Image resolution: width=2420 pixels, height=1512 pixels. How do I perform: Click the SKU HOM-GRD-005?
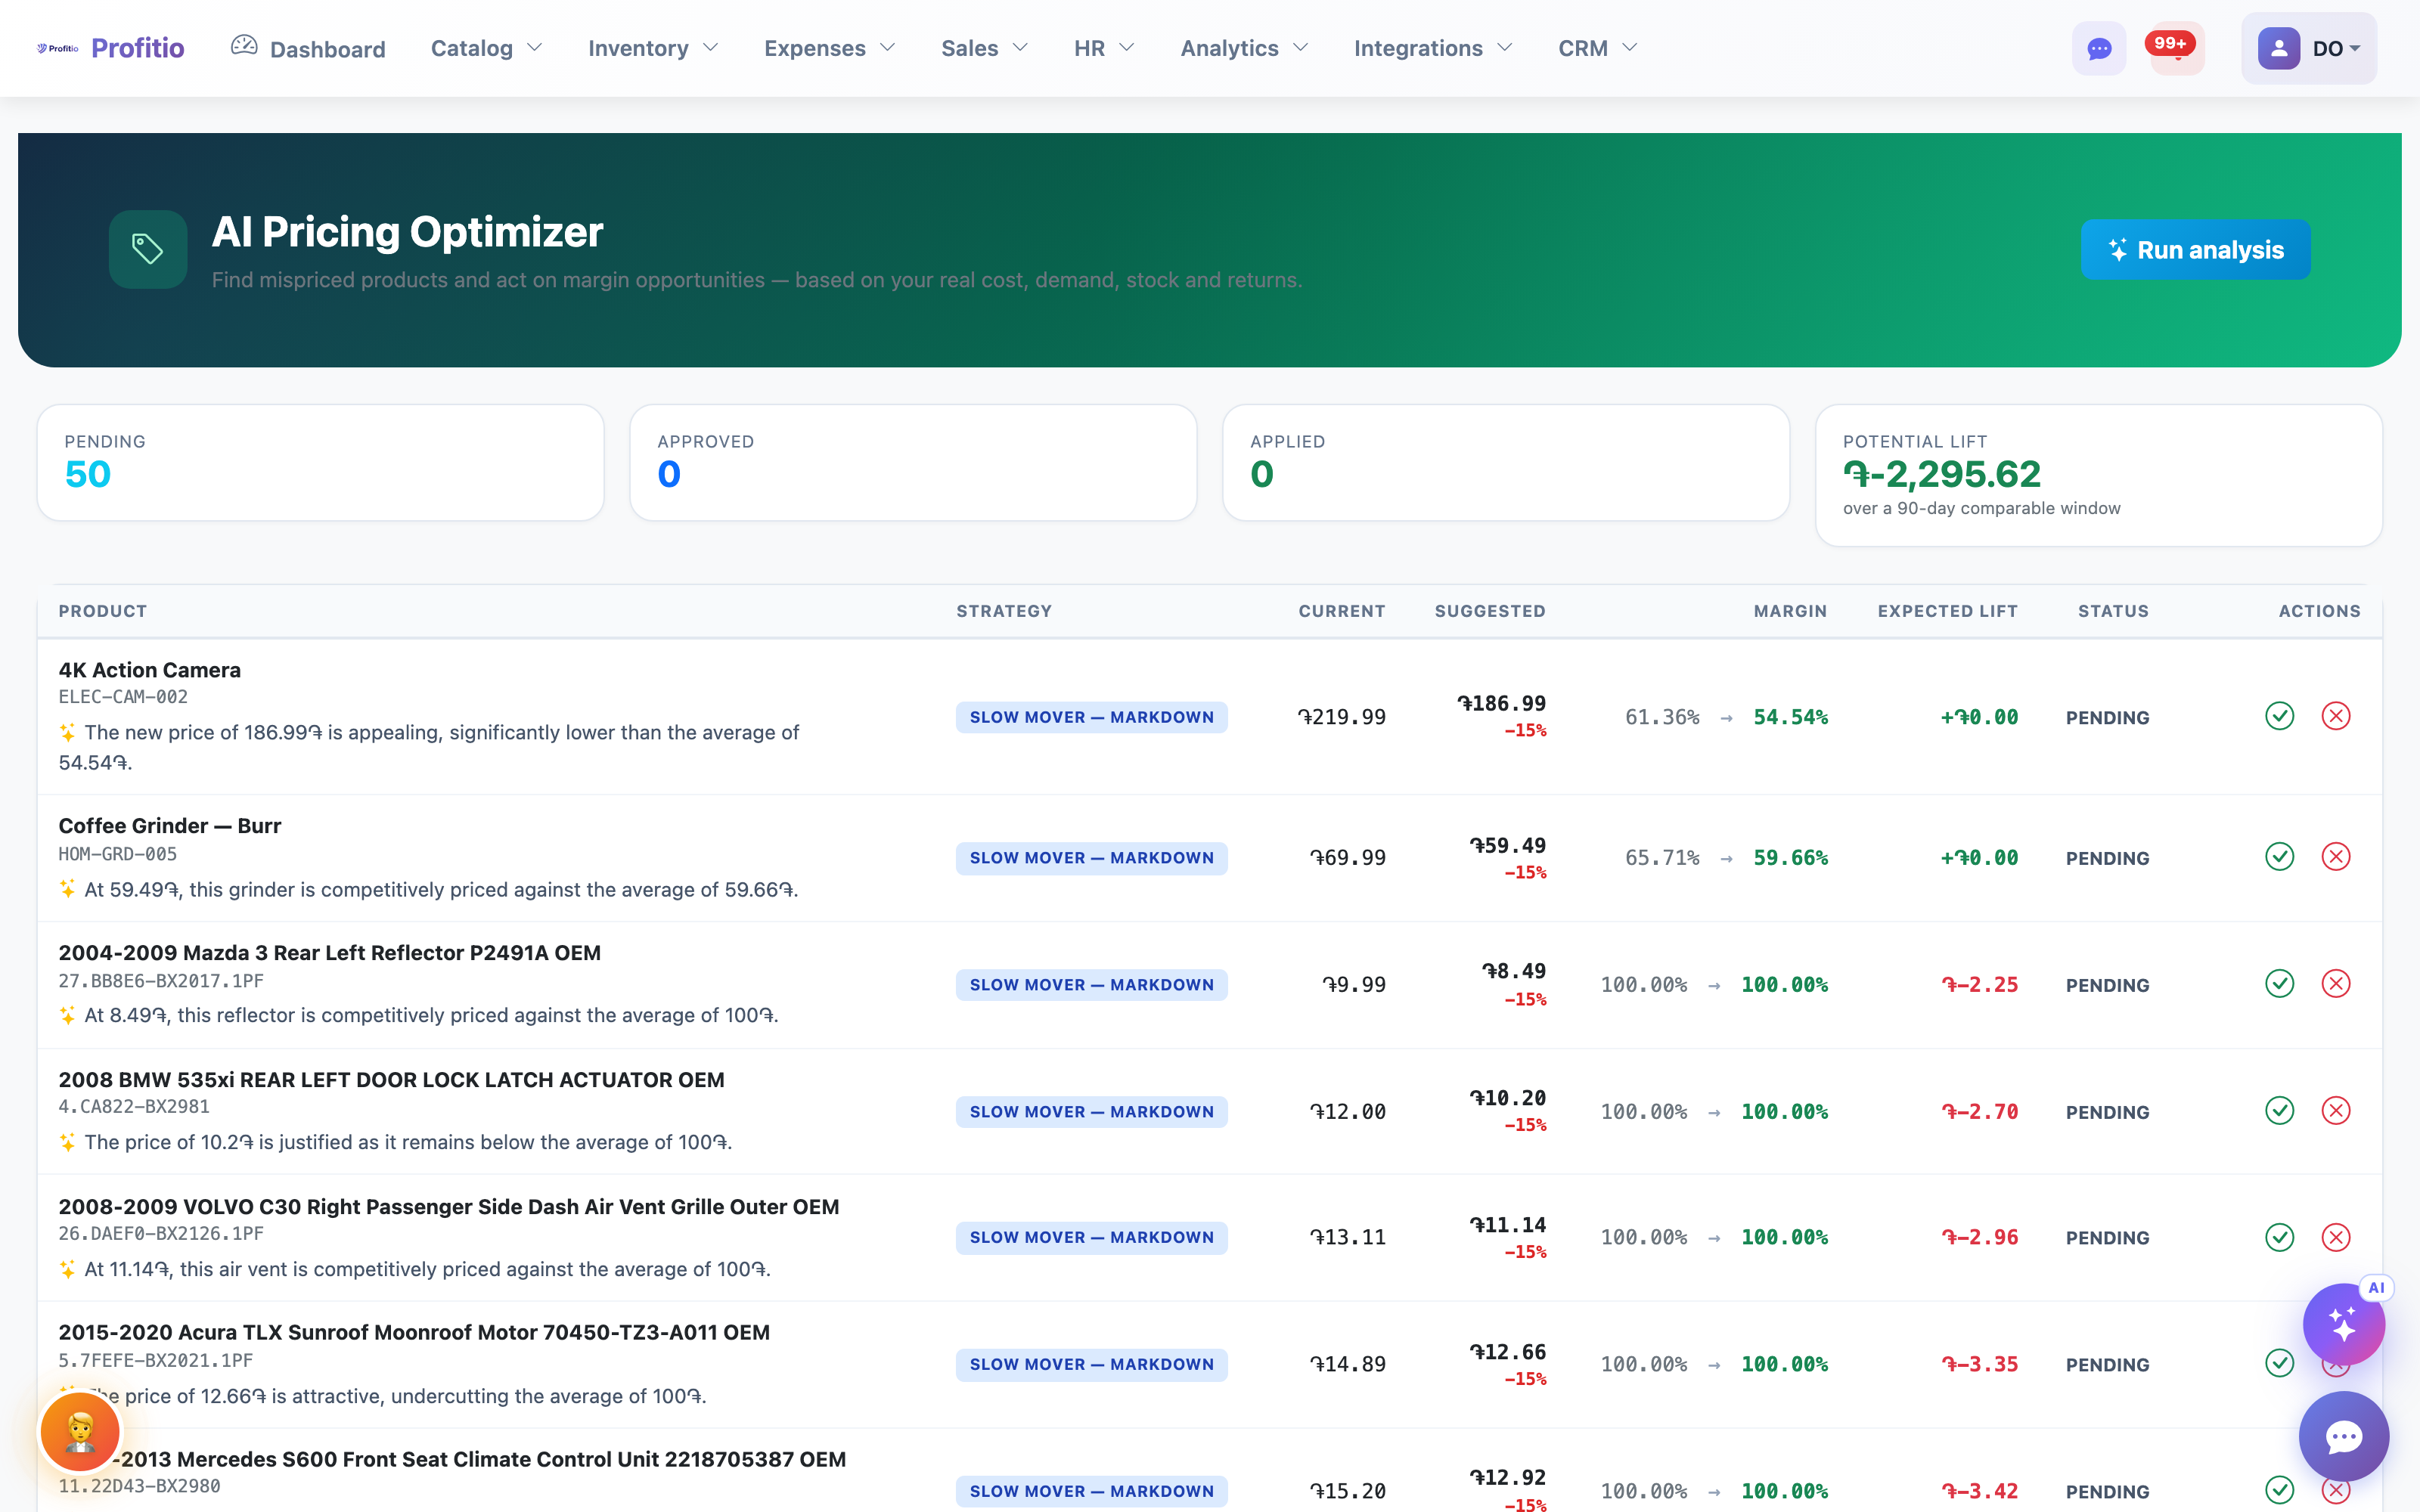117,854
